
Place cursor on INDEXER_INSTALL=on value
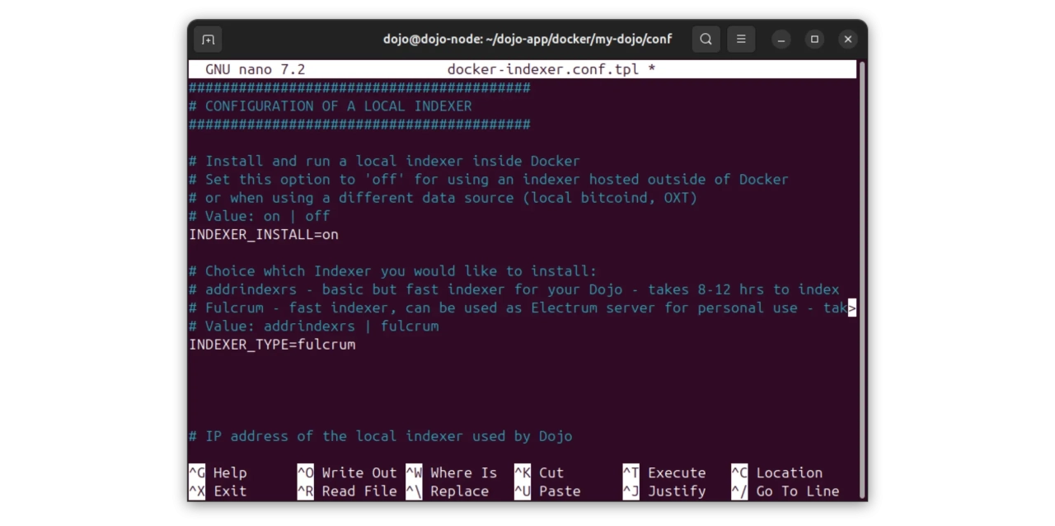click(x=330, y=235)
